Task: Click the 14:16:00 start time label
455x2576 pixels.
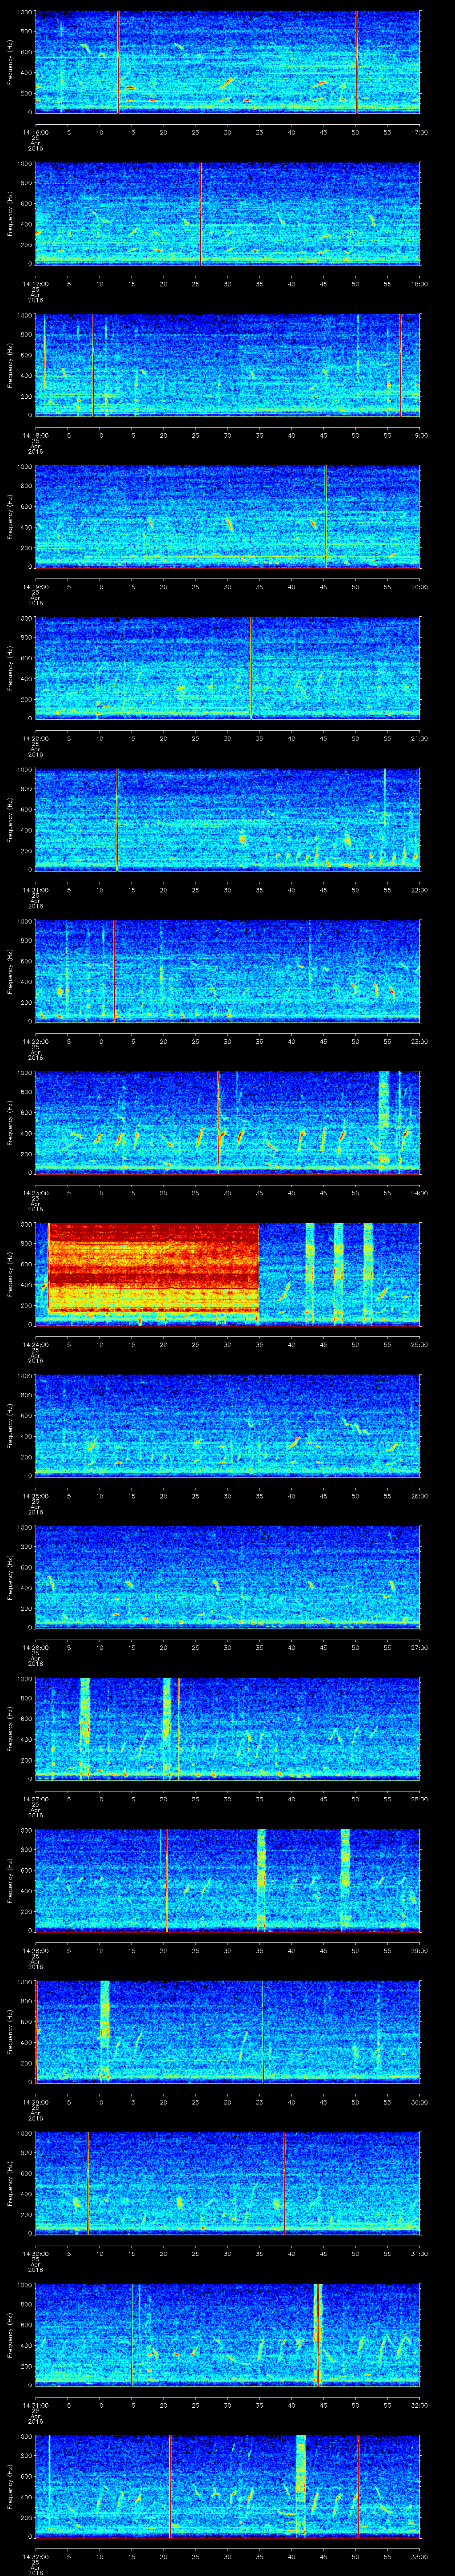Action: click(36, 132)
